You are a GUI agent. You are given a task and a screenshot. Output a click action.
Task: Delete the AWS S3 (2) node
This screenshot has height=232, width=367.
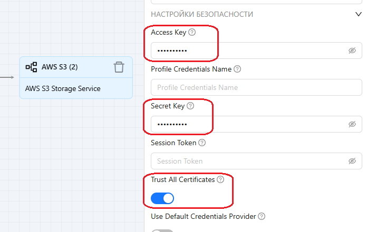point(119,67)
